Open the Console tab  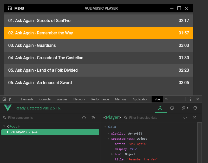(x=45, y=99)
